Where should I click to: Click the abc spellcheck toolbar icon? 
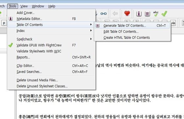156,13
